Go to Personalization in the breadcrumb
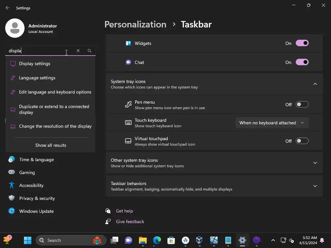Screen dimensions: 331x248 pyautogui.click(x=135, y=25)
